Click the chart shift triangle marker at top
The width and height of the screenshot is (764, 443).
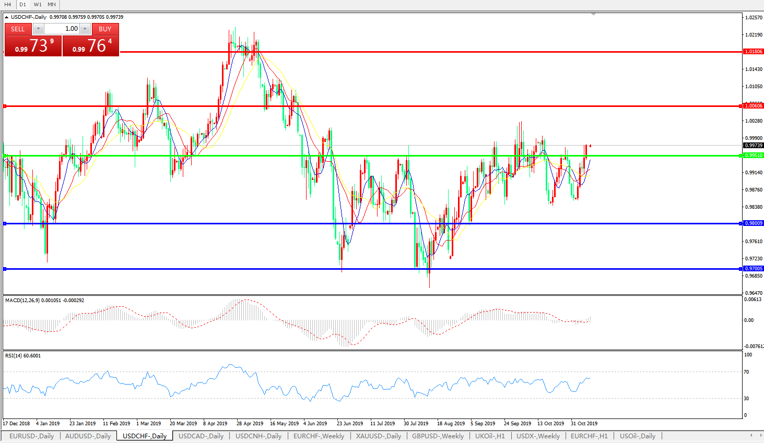(593, 15)
